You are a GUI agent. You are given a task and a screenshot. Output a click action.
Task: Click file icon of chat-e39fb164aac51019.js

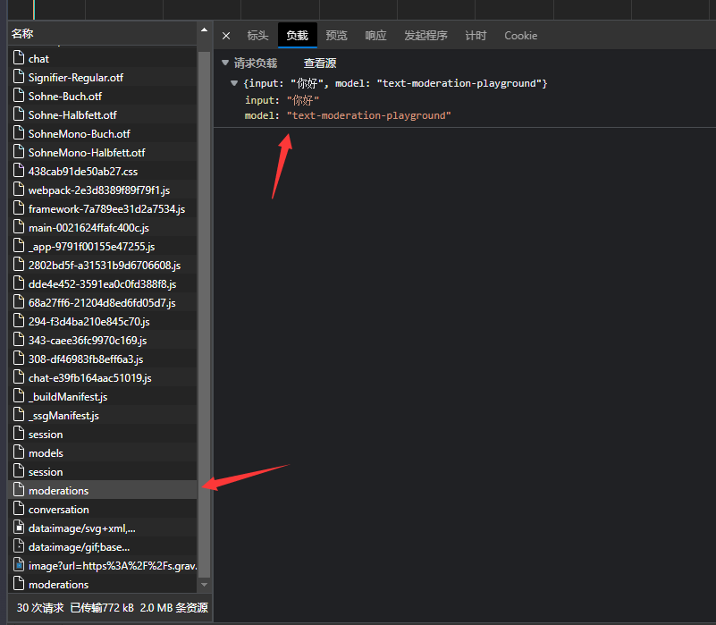19,377
